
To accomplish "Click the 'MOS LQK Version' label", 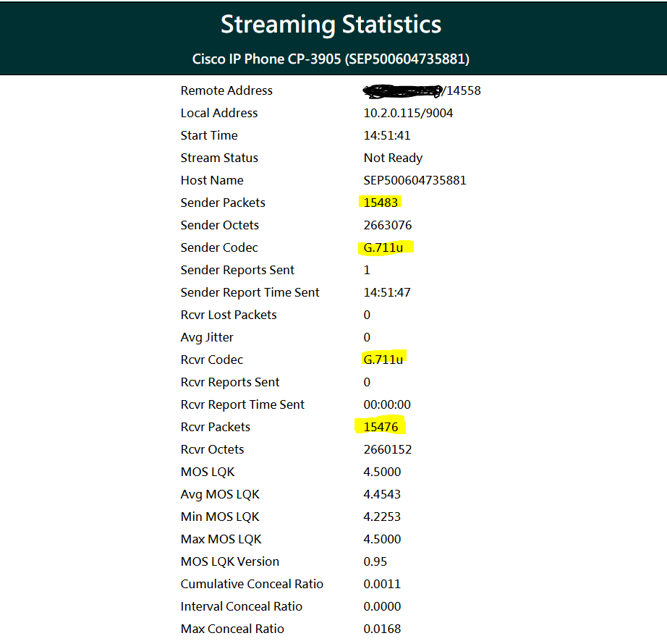I will pyautogui.click(x=230, y=562).
